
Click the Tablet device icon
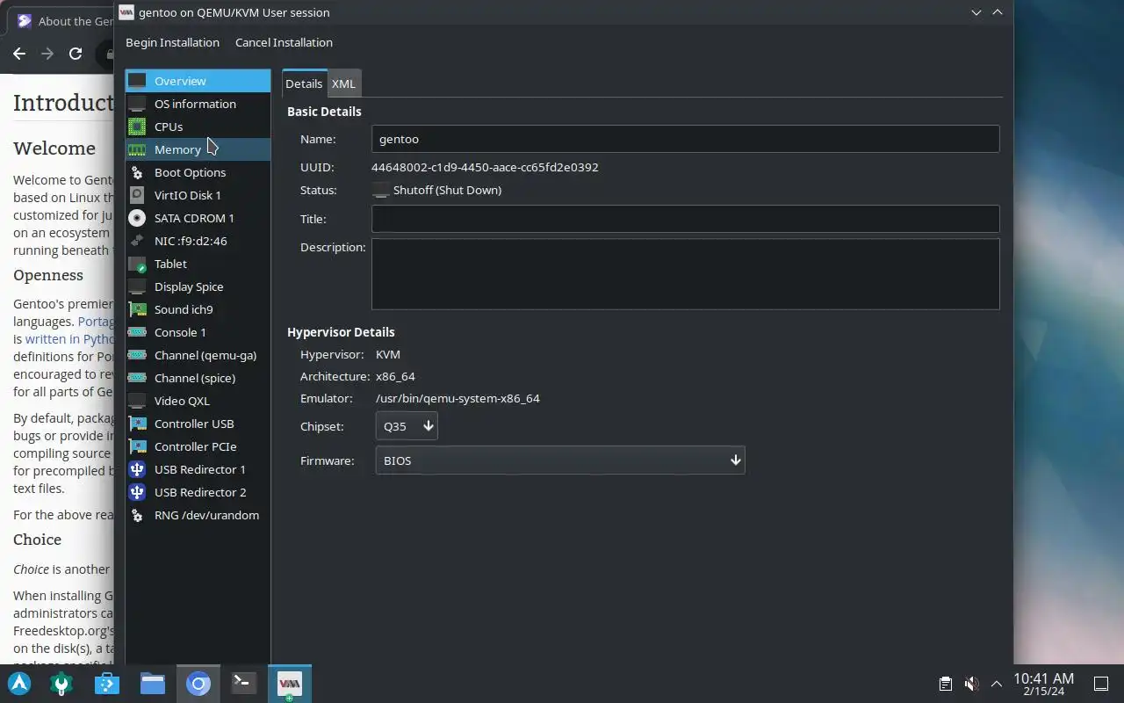point(137,264)
